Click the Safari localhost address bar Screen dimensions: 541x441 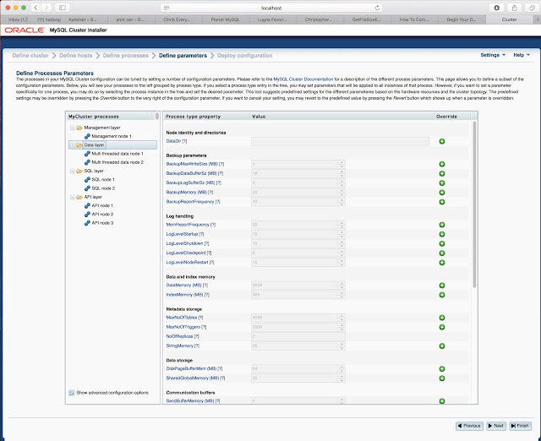271,8
